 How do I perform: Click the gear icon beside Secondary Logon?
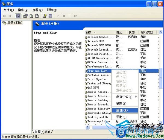(86, 121)
